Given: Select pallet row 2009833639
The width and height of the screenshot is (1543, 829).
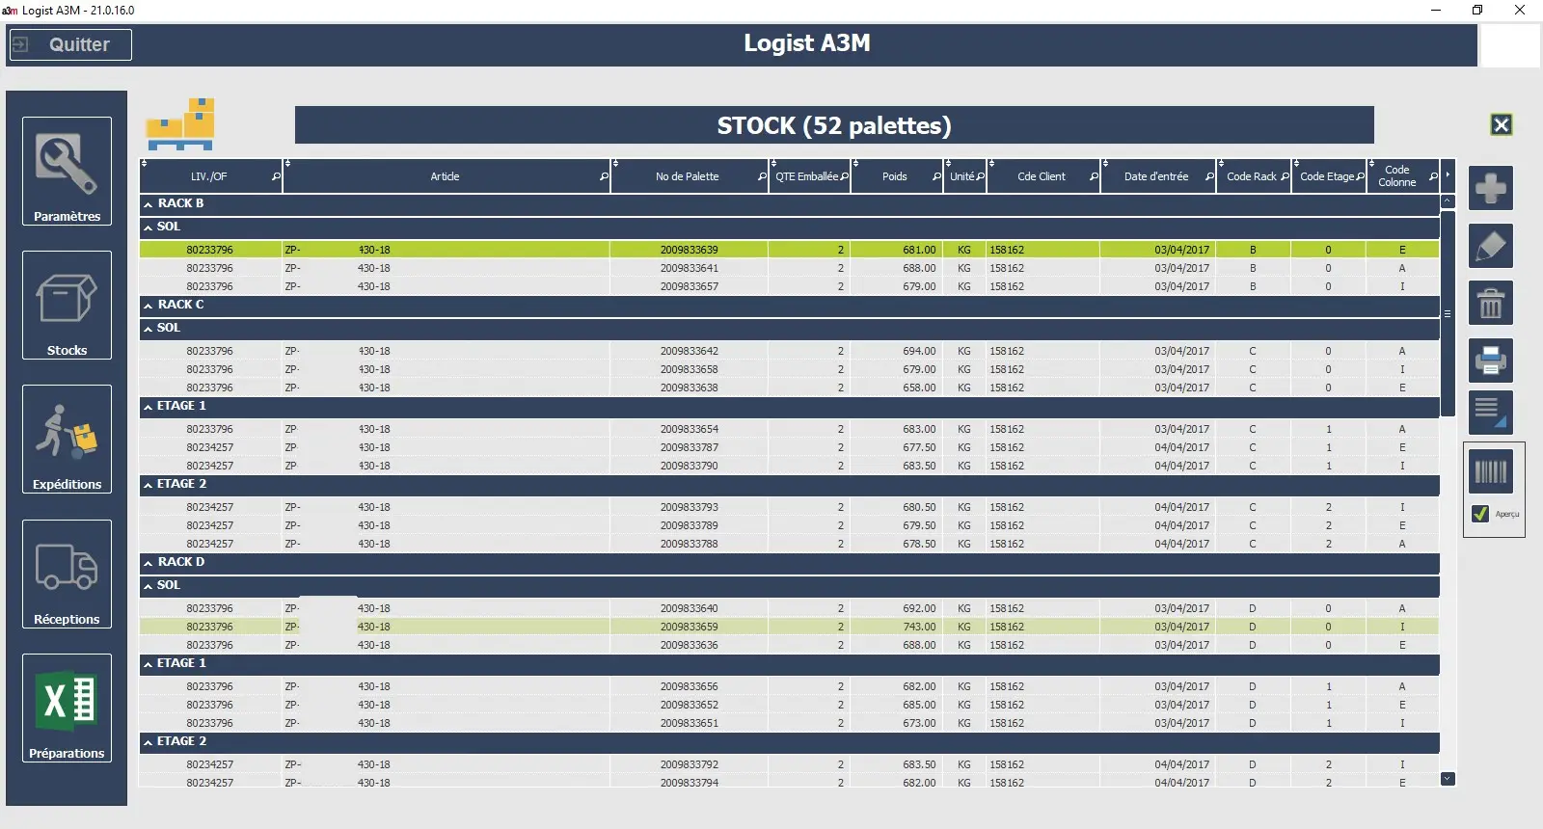Looking at the screenshot, I should [x=789, y=250].
